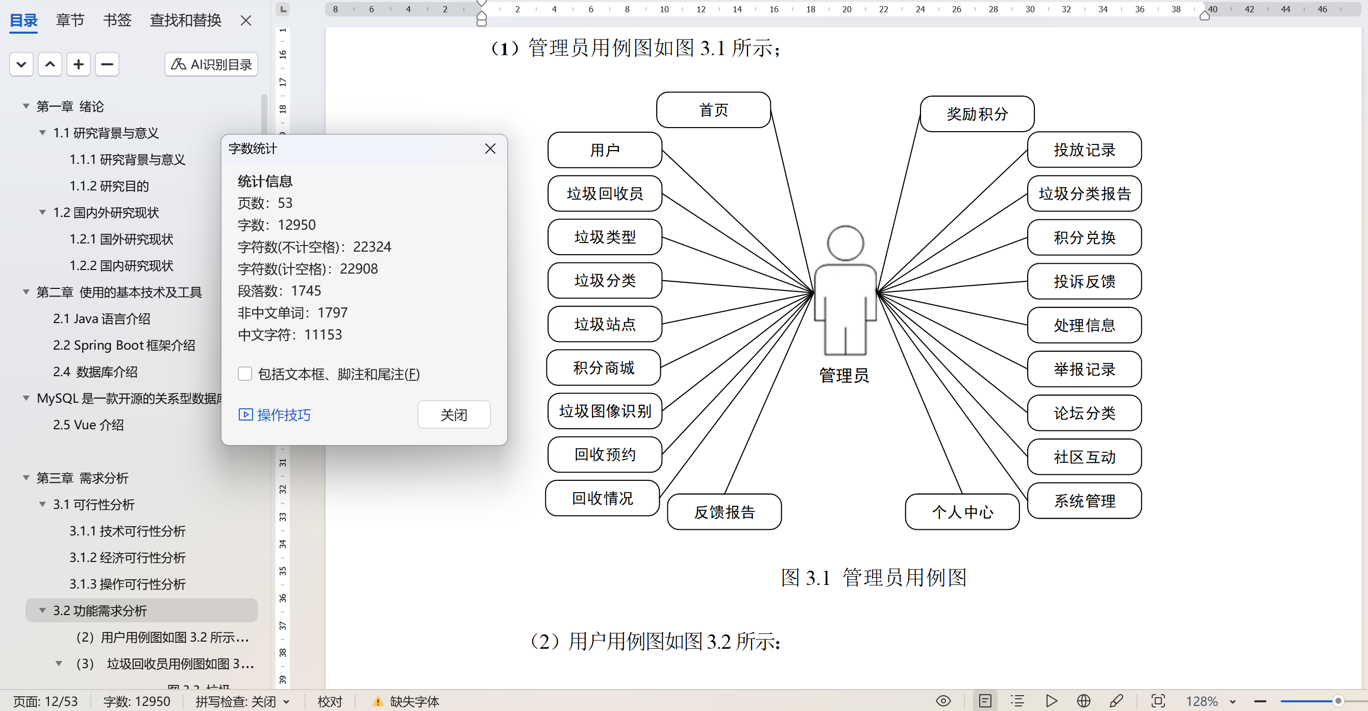
Task: Switch to the 章节 tab
Action: pos(70,20)
